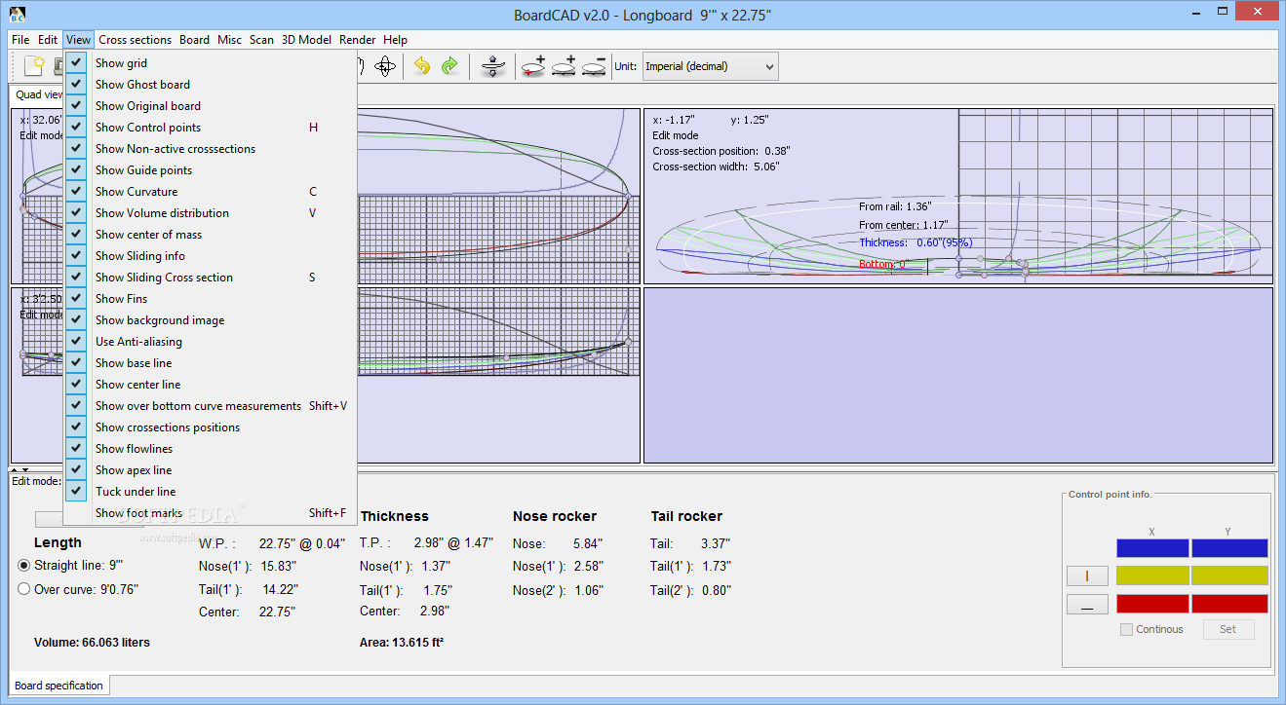Open the File menu
Viewport: 1286px width, 705px height.
click(20, 40)
